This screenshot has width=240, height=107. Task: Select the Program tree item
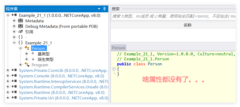[40, 65]
